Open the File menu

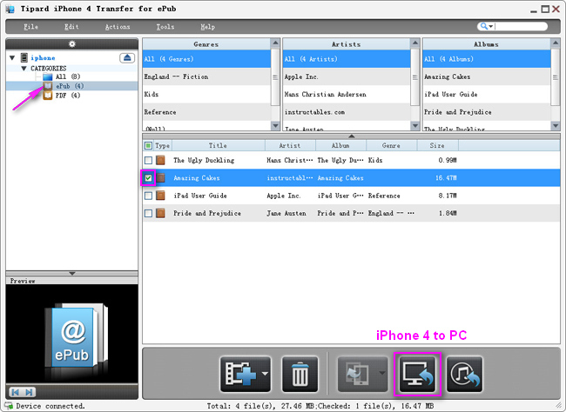pos(30,27)
